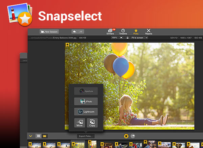Undo with the left arrow toolbar button

pos(74,32)
